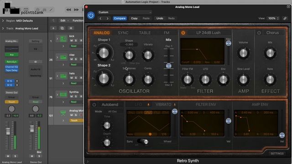
Task: Click the Compare button
Action: (120, 18)
